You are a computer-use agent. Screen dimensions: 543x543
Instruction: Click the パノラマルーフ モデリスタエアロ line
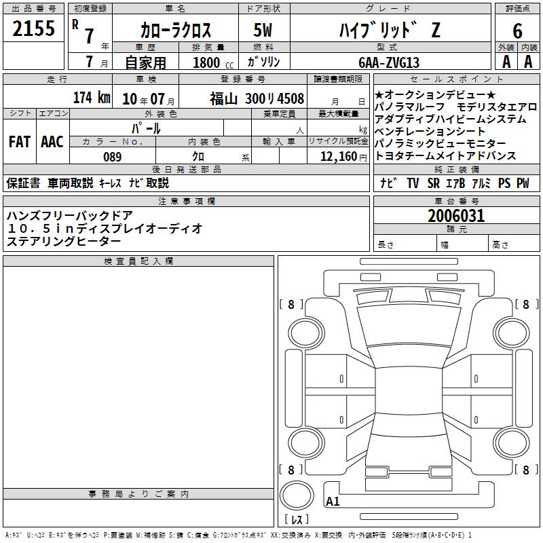tap(455, 107)
